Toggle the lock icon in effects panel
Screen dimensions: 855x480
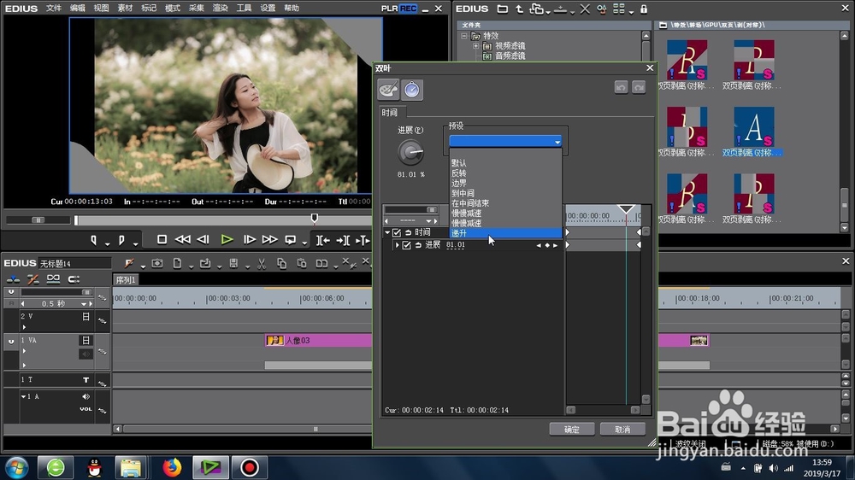[x=644, y=9]
